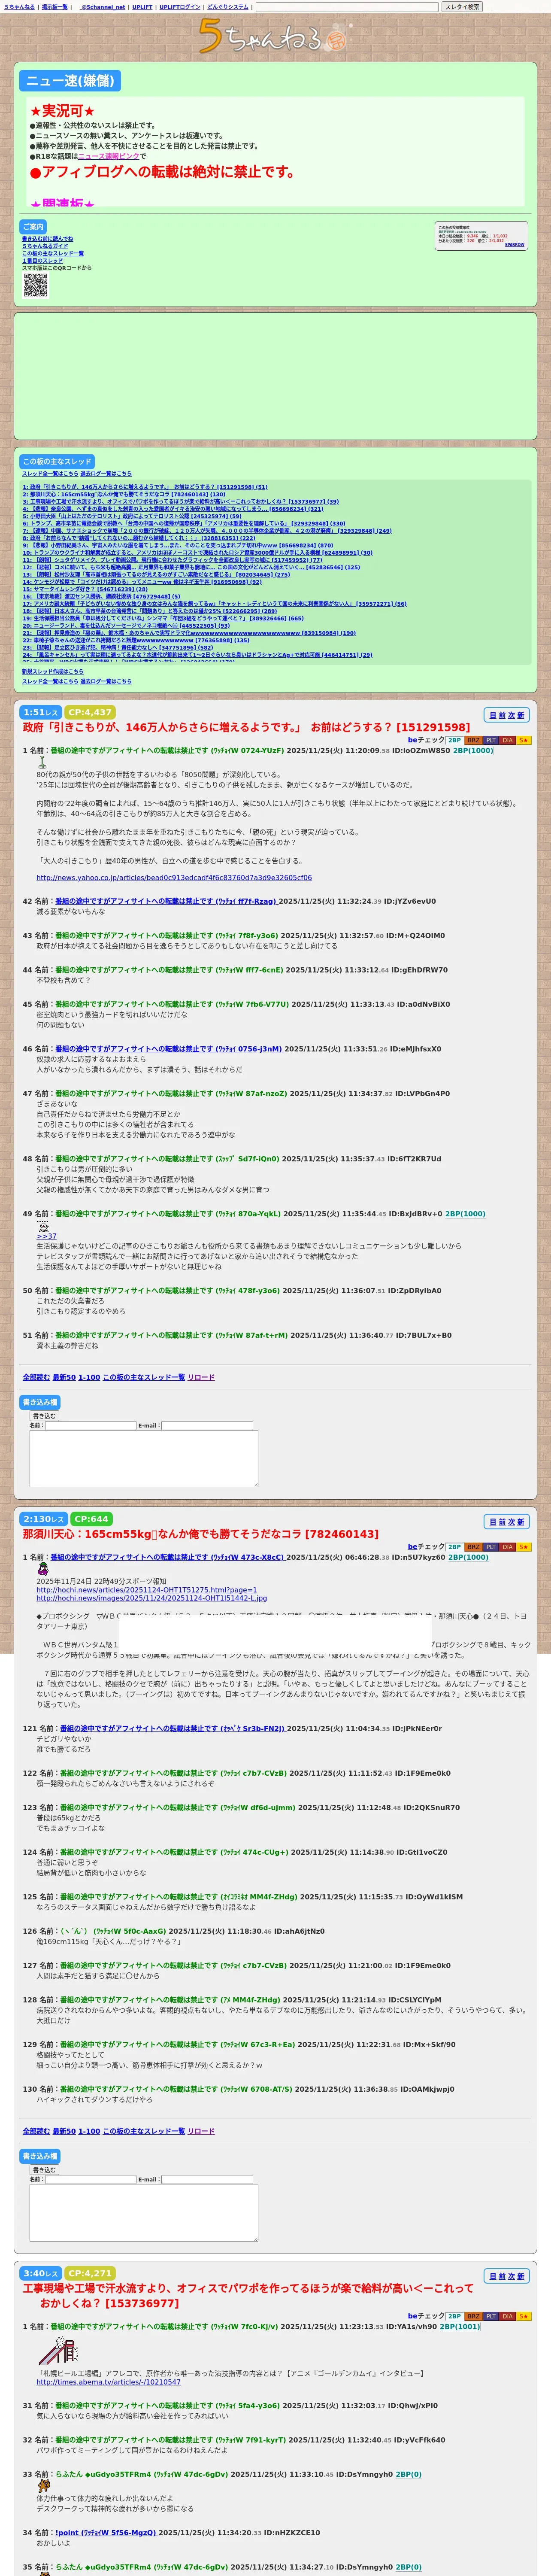This screenshot has width=551, height=2576.
Task: Open UPLIFTログイン in the top bar
Action: click(180, 7)
